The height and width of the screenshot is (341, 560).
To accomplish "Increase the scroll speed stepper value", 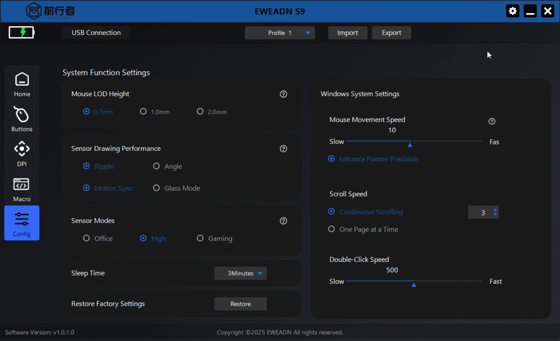I will tap(495, 210).
